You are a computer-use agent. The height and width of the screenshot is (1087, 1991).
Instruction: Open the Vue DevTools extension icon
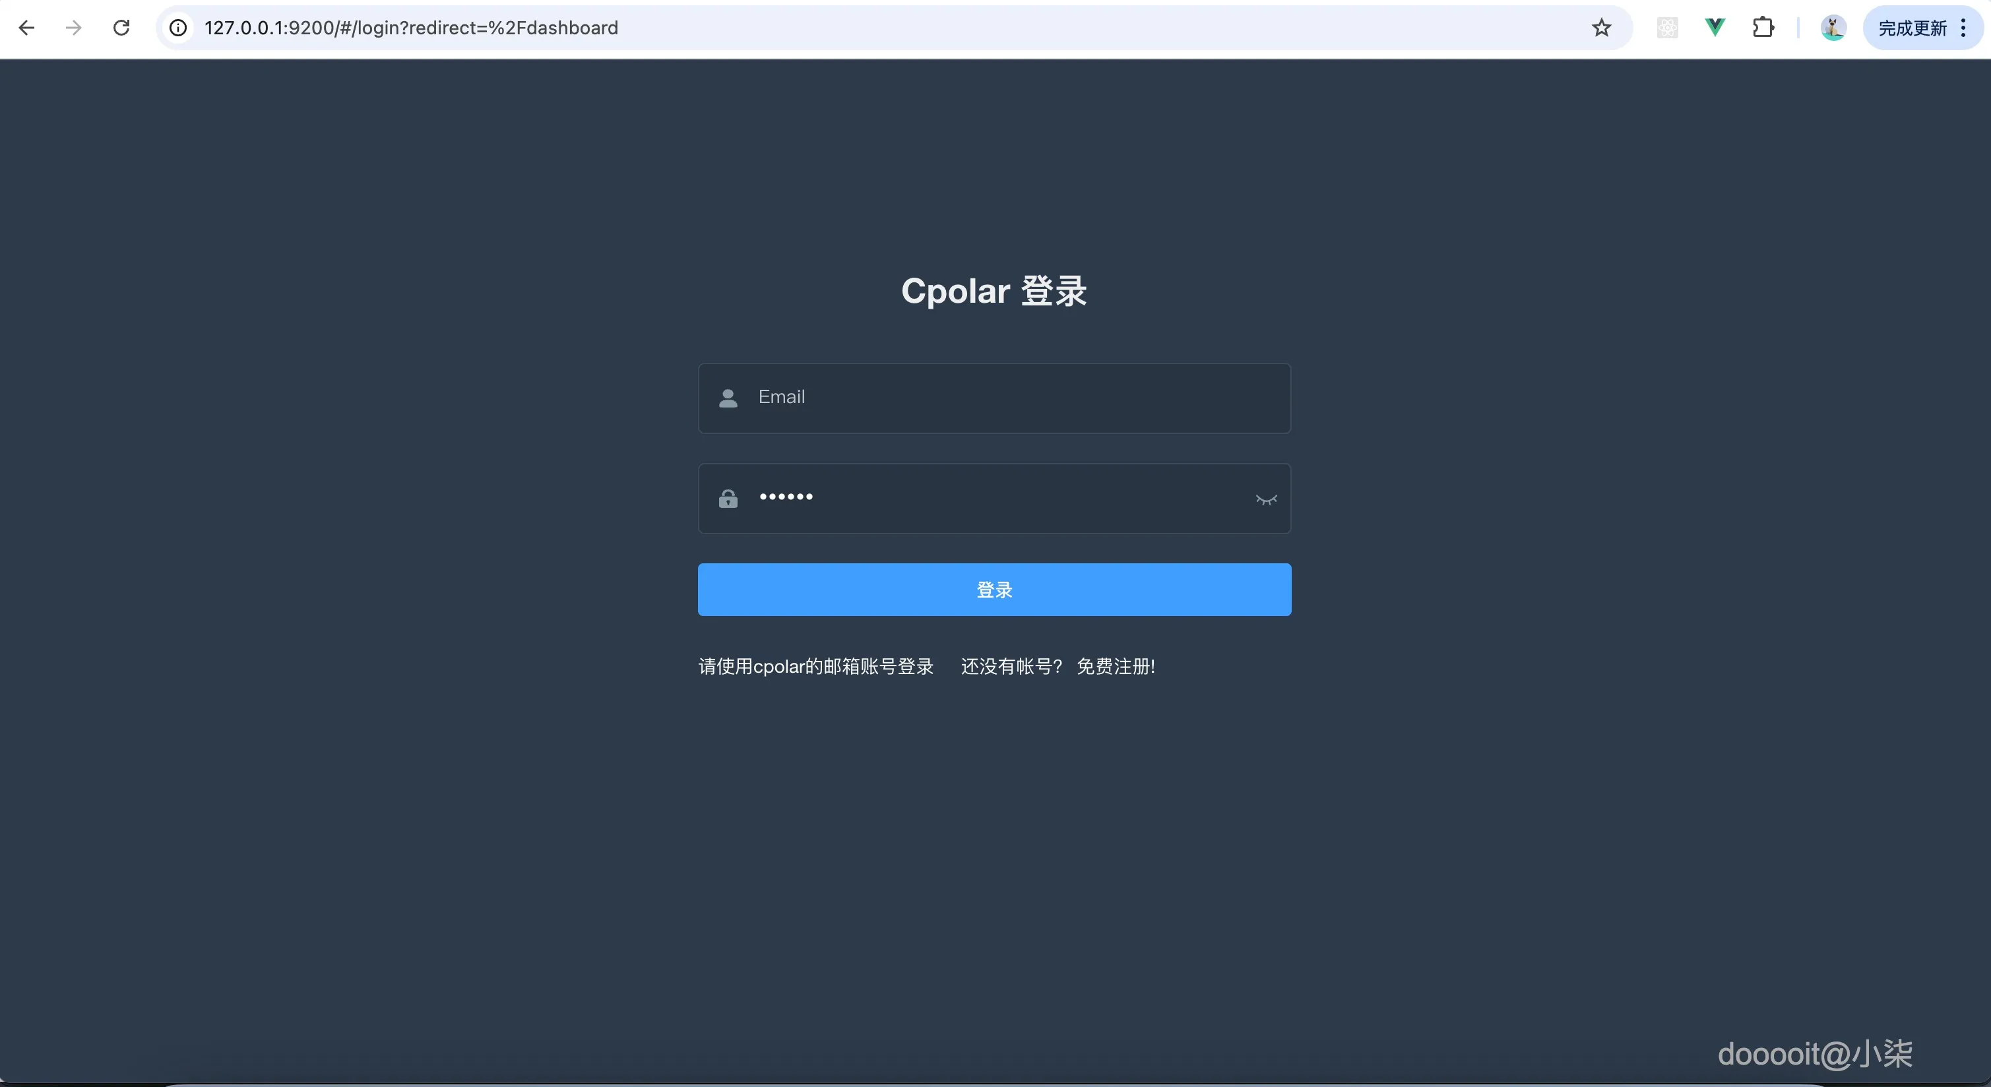click(x=1715, y=28)
